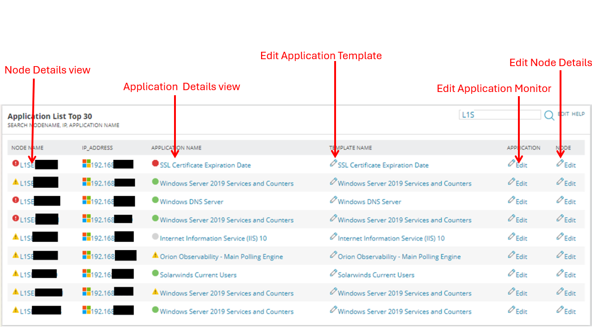Click Node Edit pencil in Solarwinds Current Users row
The image size is (592, 331).
click(560, 273)
